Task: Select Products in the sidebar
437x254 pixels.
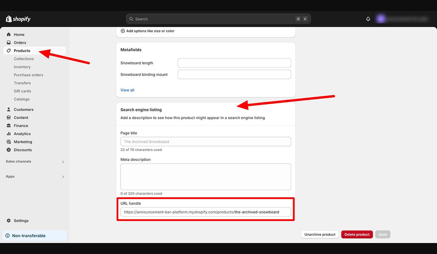Action: tap(22, 51)
